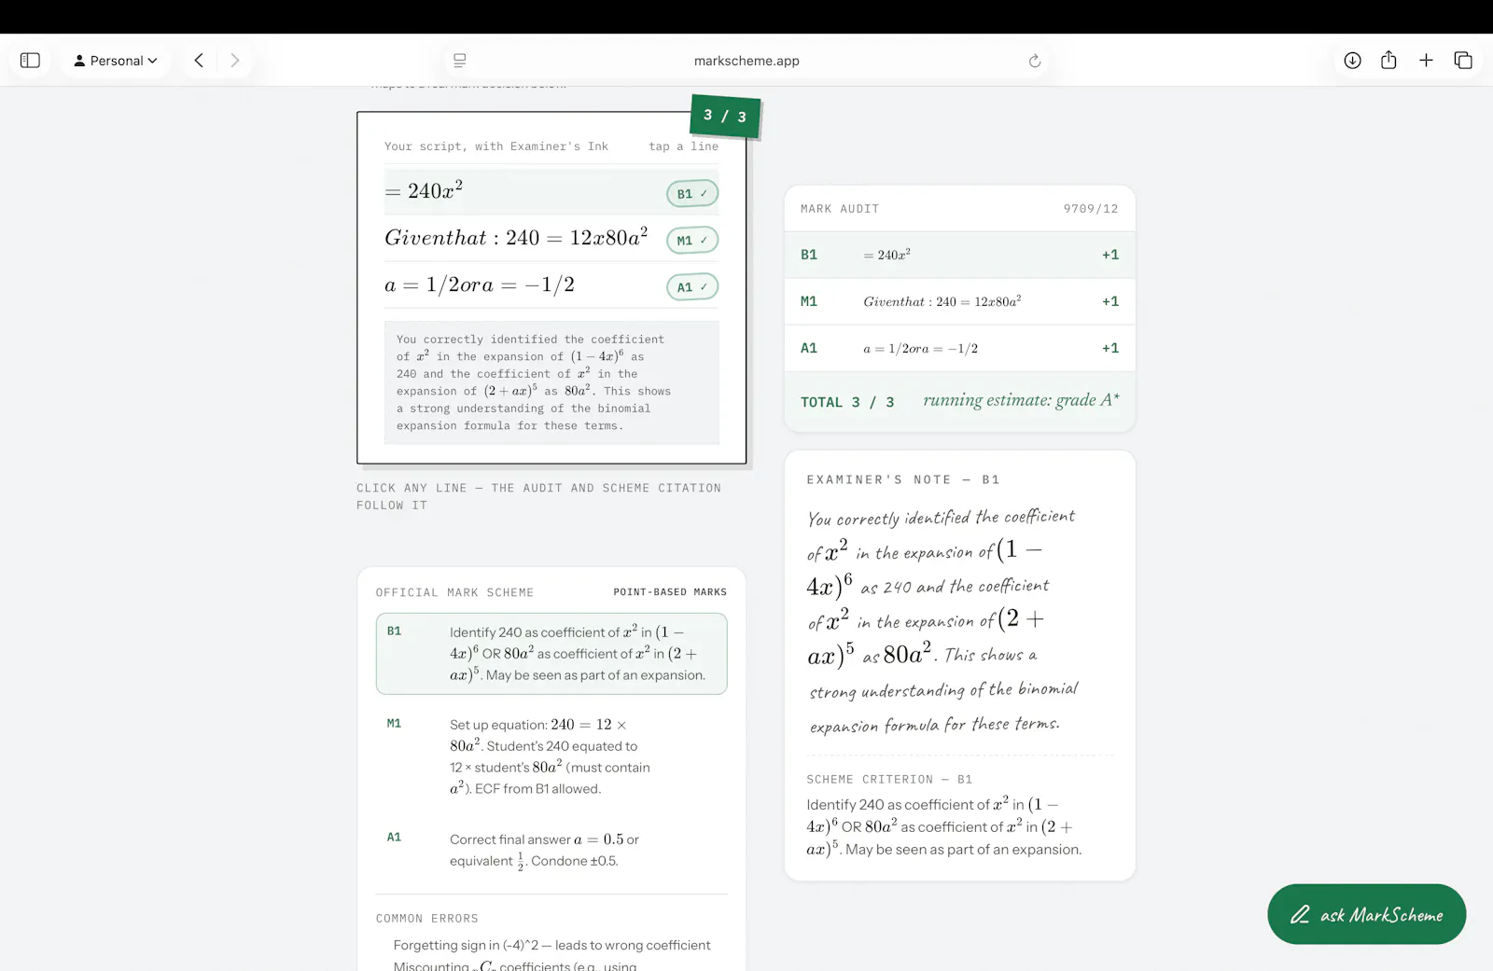Select script line 'a = 1/2 or a = -1/2'
The image size is (1493, 971).
[551, 284]
